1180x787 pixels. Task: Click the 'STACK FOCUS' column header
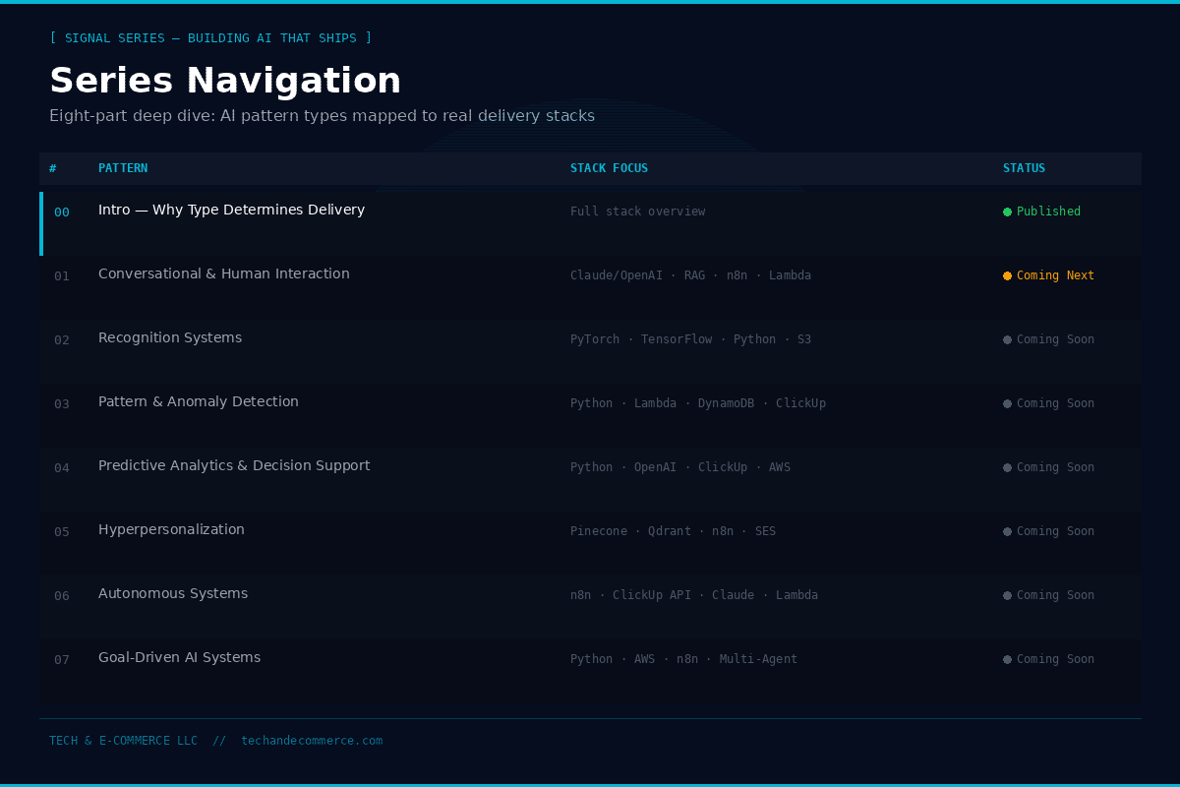pyautogui.click(x=609, y=168)
